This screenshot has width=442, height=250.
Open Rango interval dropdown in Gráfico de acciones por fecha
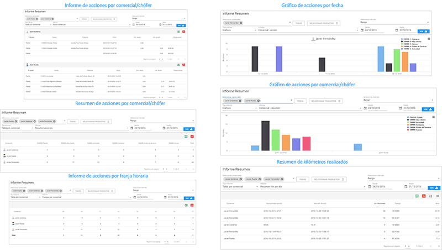pos(394,22)
